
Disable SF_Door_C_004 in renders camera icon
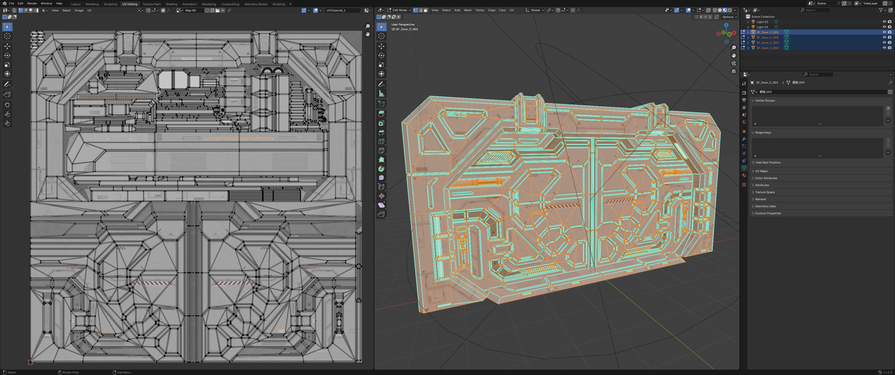pos(890,48)
